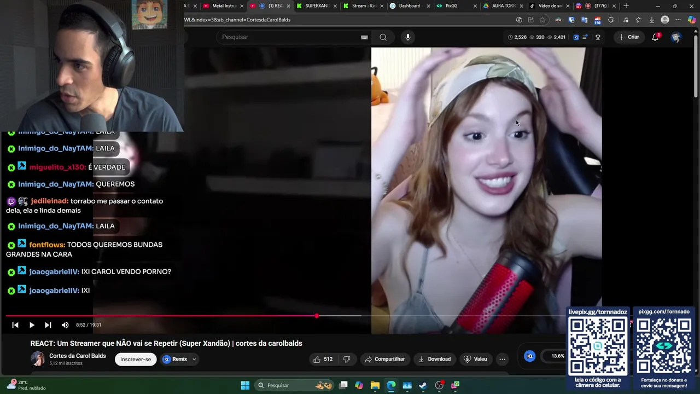
Task: Open the Windows Start menu
Action: click(245, 385)
